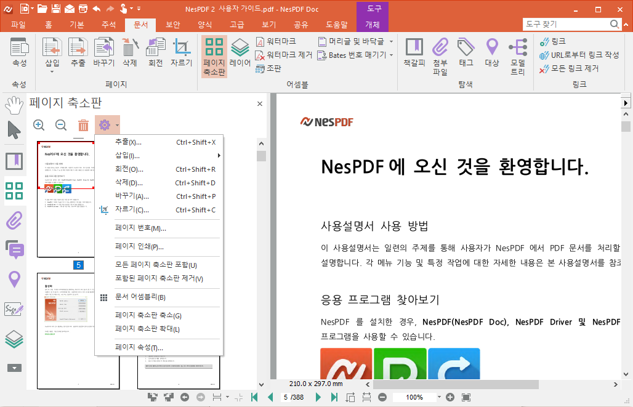This screenshot has width=633, height=407.
Task: Select Page Properties (페이지 속성) menu item
Action: point(139,347)
